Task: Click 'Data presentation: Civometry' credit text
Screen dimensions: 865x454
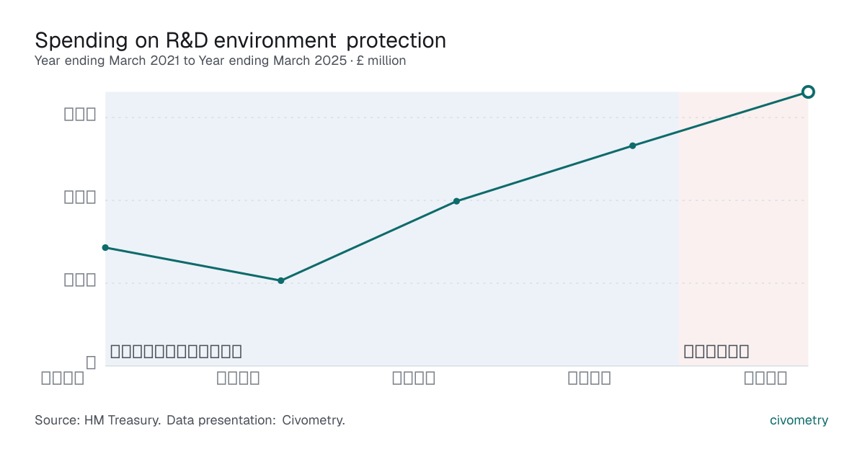Action: click(x=256, y=420)
